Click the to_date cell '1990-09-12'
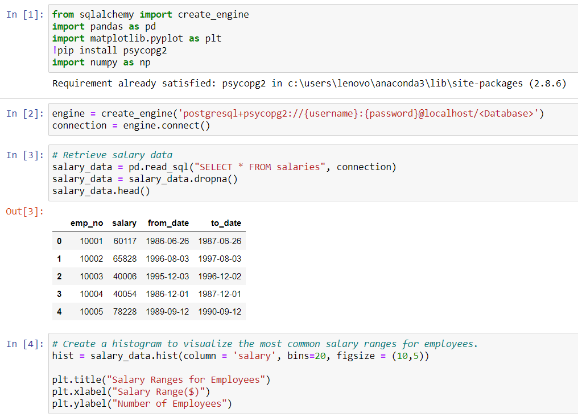Viewport: 578px width, 417px height. (220, 312)
